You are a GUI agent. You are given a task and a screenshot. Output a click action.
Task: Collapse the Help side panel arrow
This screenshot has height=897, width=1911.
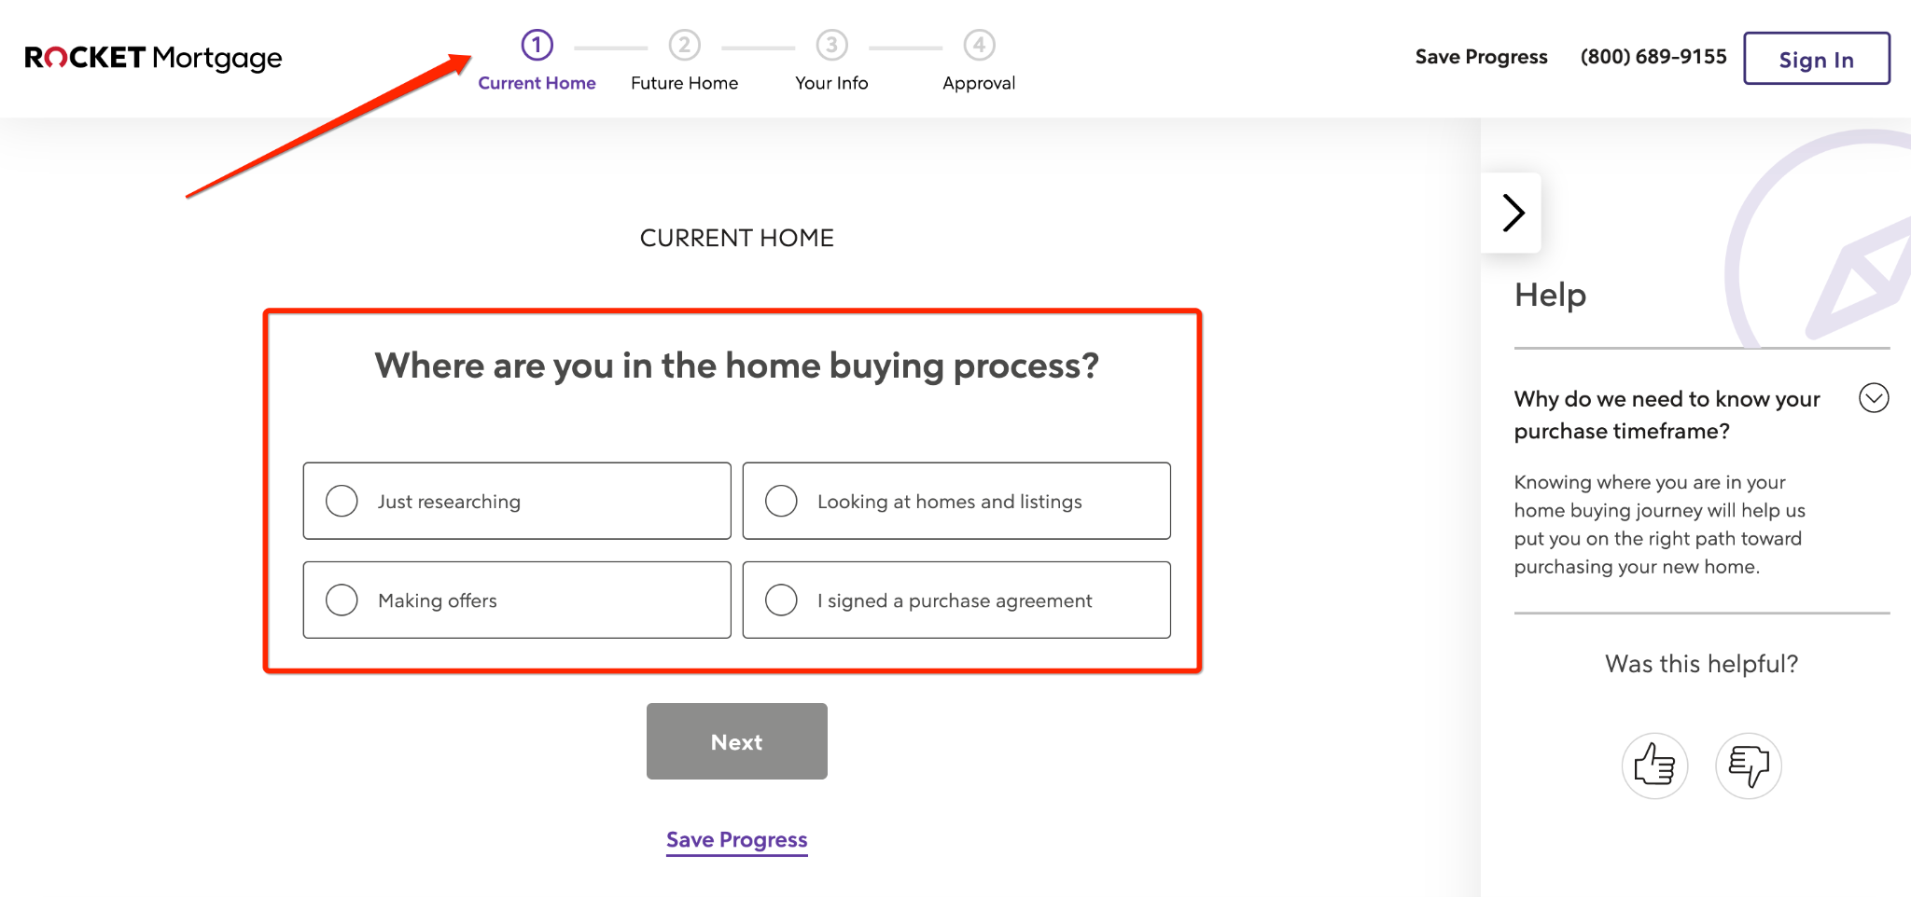pyautogui.click(x=1513, y=213)
